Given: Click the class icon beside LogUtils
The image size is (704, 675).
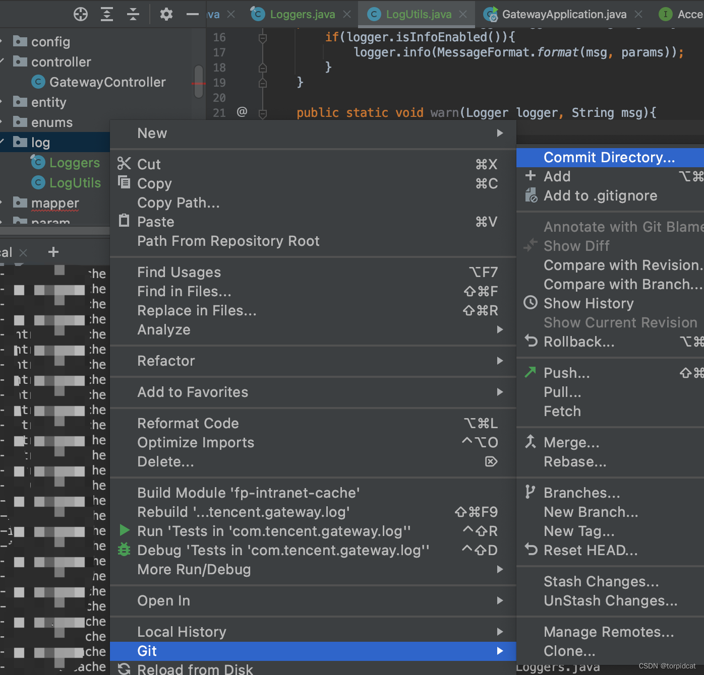Looking at the screenshot, I should (x=38, y=182).
